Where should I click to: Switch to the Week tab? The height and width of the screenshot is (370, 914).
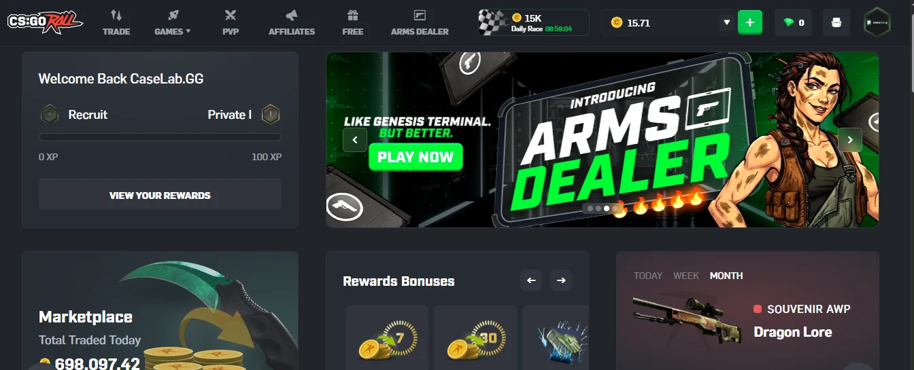686,276
